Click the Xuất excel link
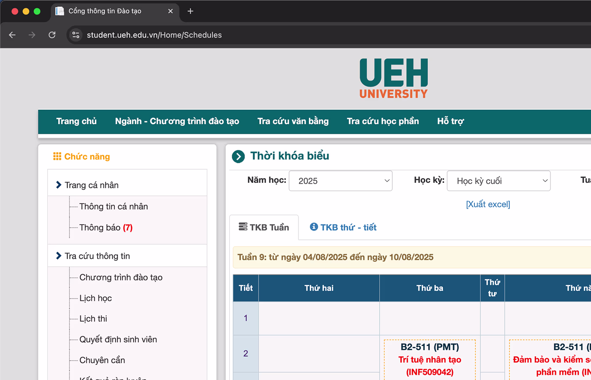Image resolution: width=591 pixels, height=380 pixels. (x=488, y=204)
